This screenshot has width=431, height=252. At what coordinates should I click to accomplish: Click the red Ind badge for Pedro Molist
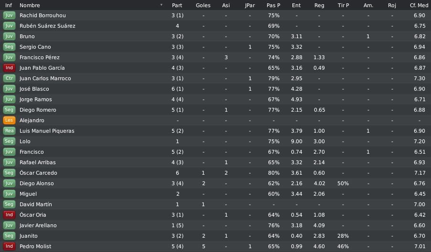click(9, 246)
